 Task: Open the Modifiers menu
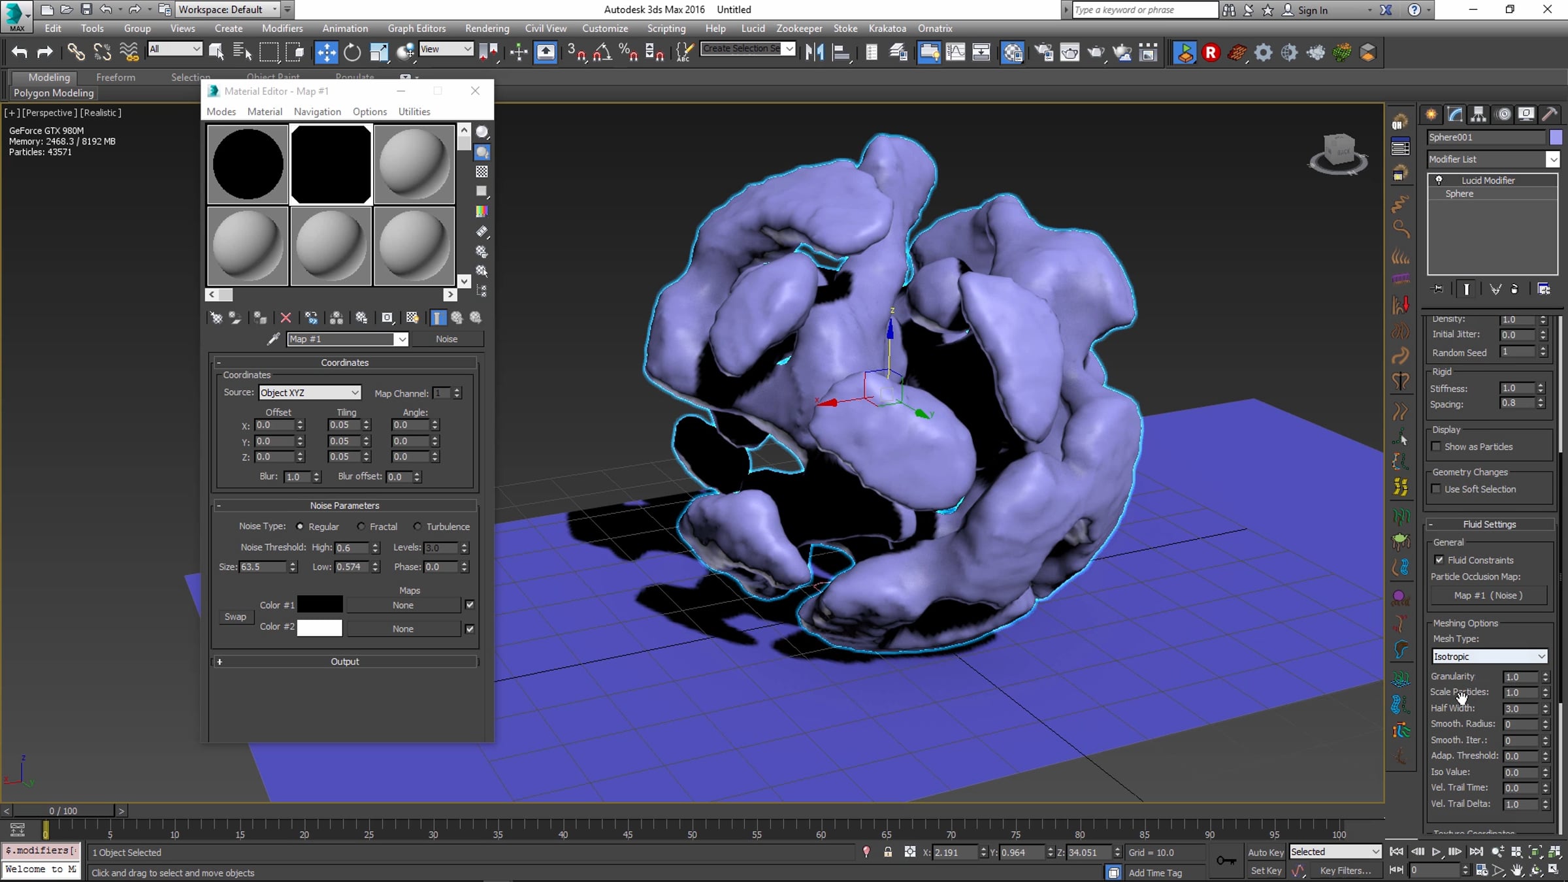pyautogui.click(x=282, y=29)
